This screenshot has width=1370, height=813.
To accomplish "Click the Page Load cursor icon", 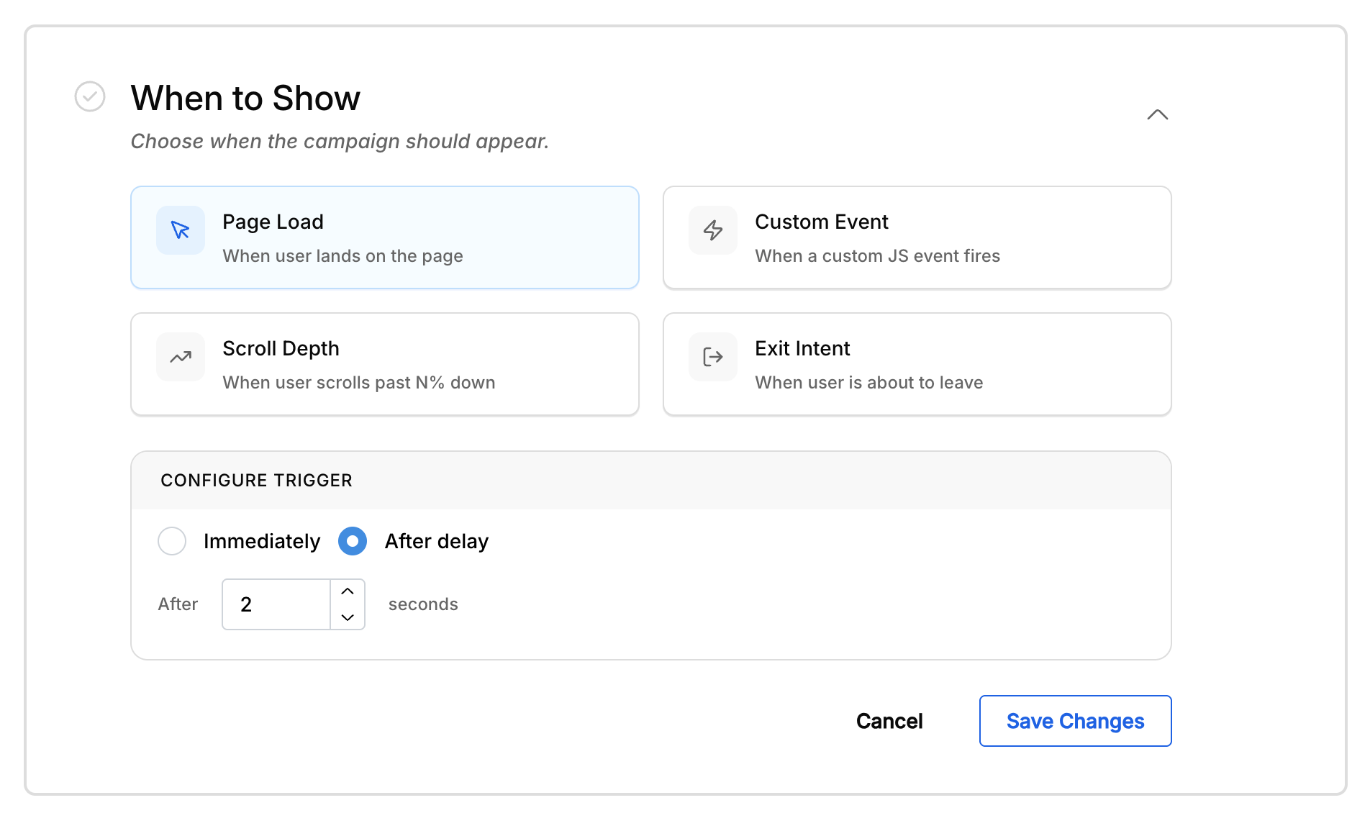I will (x=181, y=230).
